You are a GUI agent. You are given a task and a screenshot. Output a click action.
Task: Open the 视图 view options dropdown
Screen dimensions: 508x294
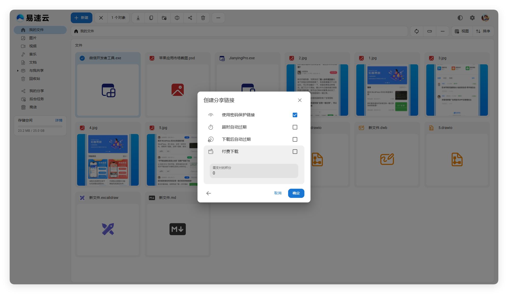click(462, 31)
